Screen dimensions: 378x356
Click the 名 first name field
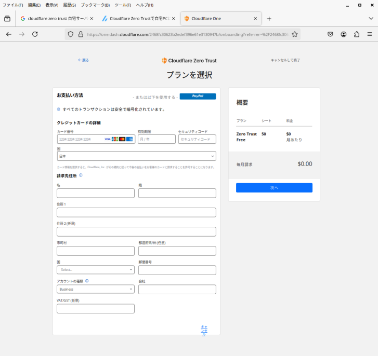96,193
